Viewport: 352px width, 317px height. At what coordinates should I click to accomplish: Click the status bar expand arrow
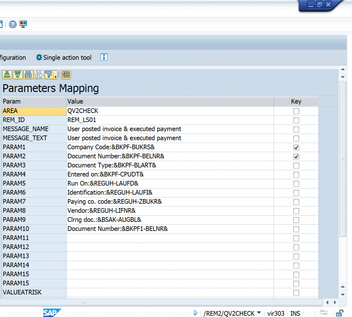(196, 313)
